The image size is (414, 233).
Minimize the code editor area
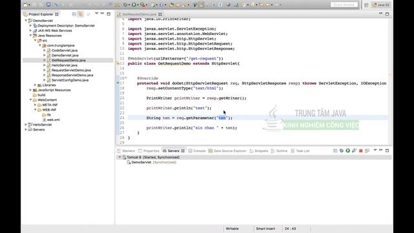pos(381,14)
